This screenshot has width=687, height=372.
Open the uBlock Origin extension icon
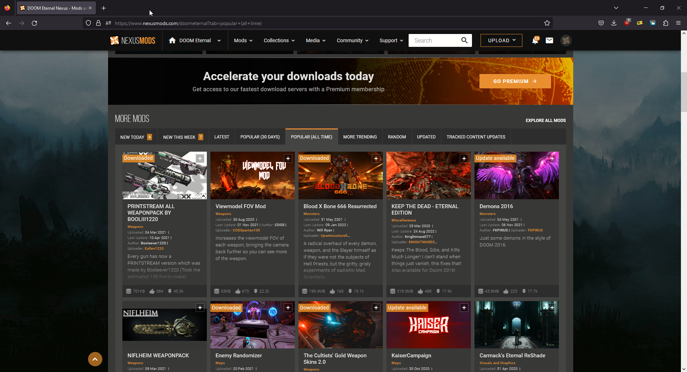(627, 23)
